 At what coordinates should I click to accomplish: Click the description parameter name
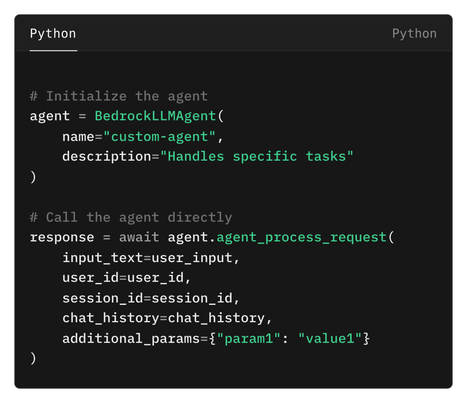coord(107,156)
